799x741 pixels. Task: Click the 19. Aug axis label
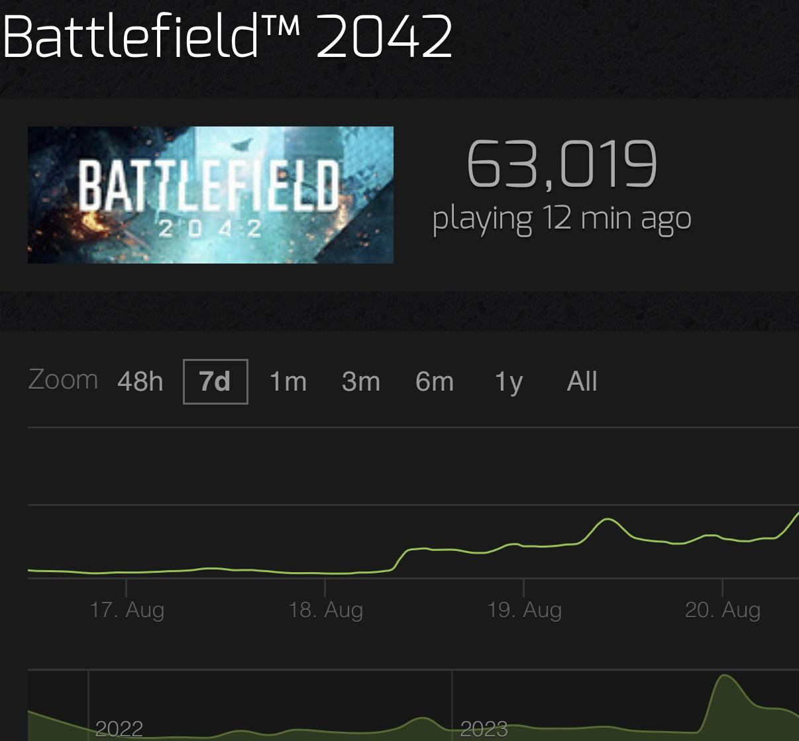[524, 610]
